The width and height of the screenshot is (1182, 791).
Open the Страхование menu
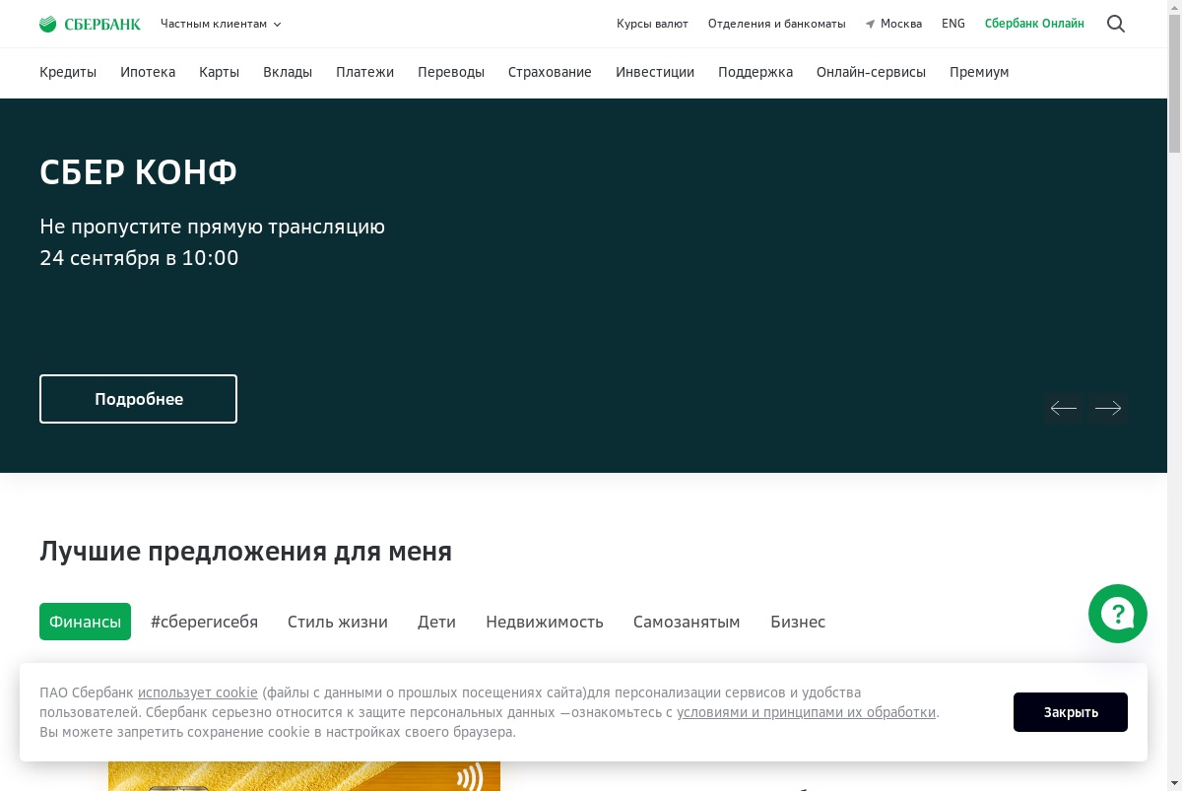click(550, 72)
